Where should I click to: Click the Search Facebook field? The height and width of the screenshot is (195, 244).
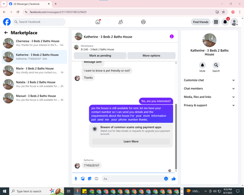(39, 22)
